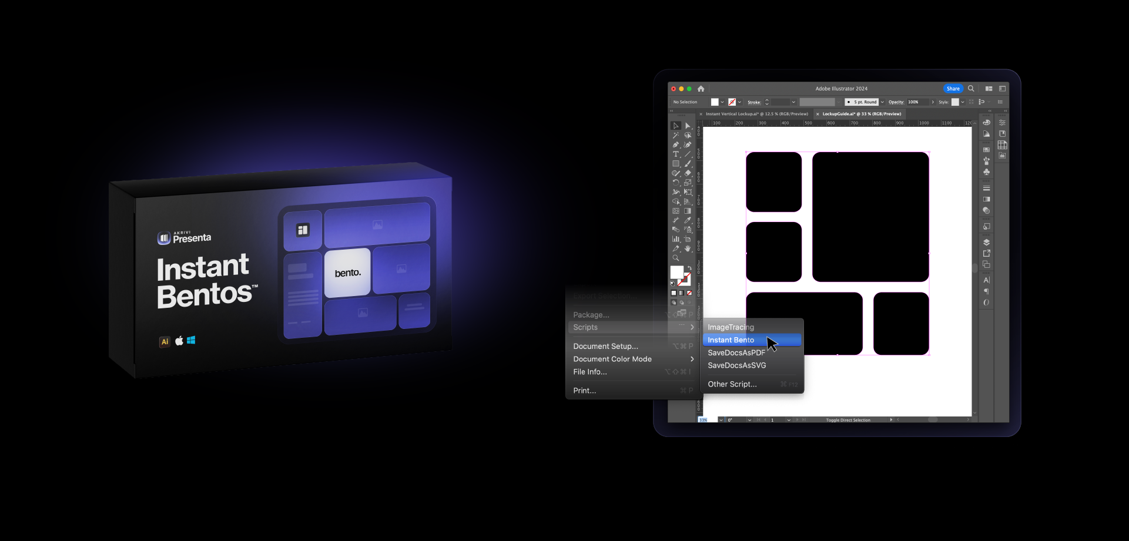Select the Mesh tool
The width and height of the screenshot is (1129, 541).
click(676, 211)
